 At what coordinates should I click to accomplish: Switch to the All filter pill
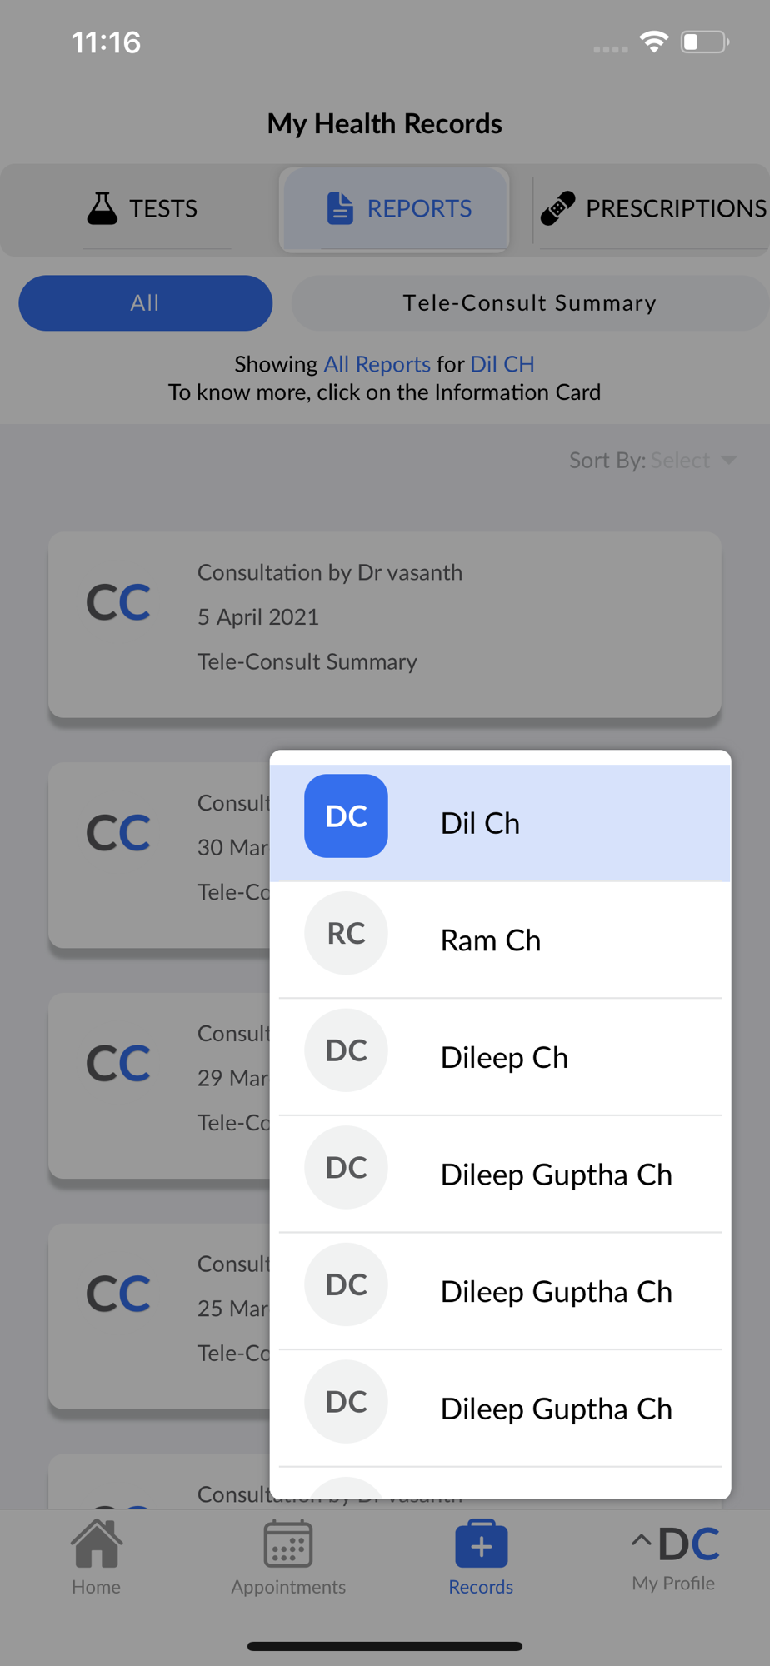click(x=146, y=303)
